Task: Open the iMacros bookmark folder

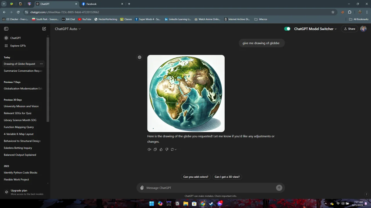Action: pos(261,19)
